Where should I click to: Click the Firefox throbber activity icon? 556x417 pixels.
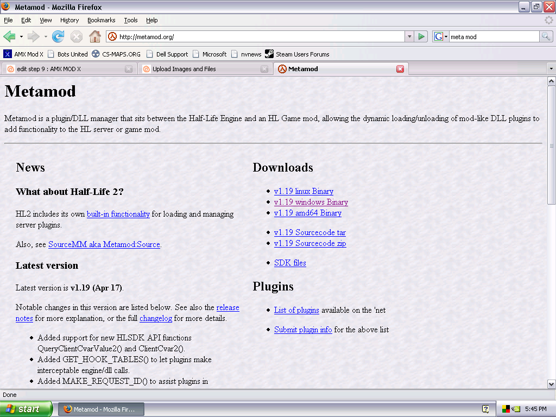548,20
